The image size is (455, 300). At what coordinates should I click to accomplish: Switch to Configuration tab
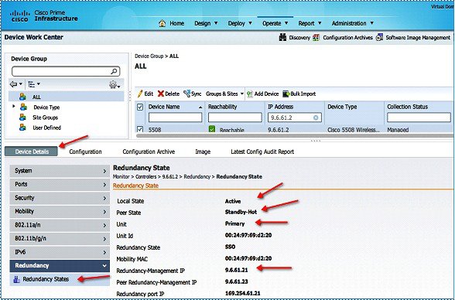point(85,152)
